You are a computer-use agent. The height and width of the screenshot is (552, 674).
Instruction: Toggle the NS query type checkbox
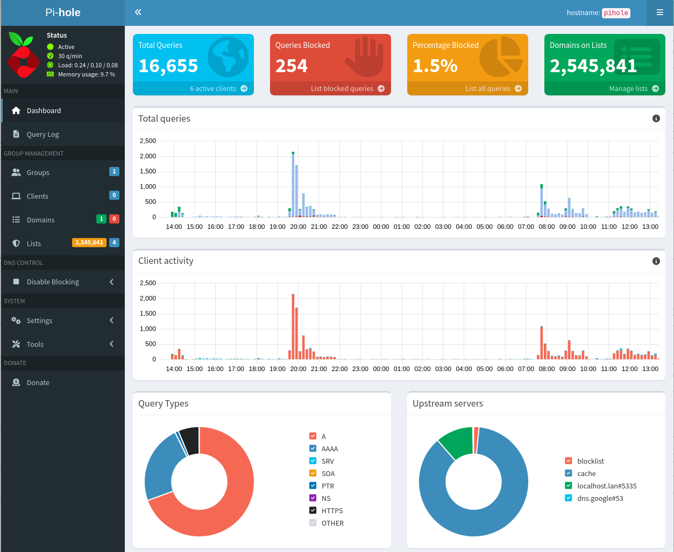point(313,498)
